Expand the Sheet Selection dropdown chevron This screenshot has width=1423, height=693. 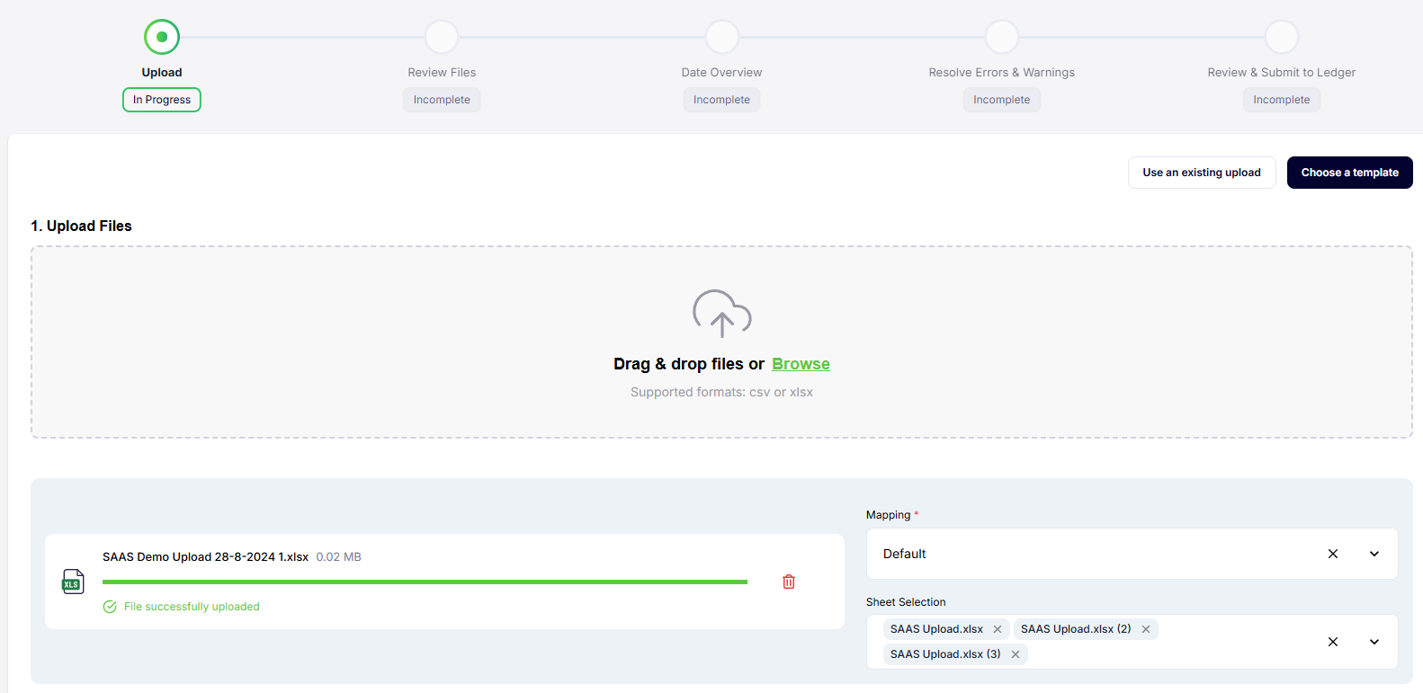coord(1374,642)
